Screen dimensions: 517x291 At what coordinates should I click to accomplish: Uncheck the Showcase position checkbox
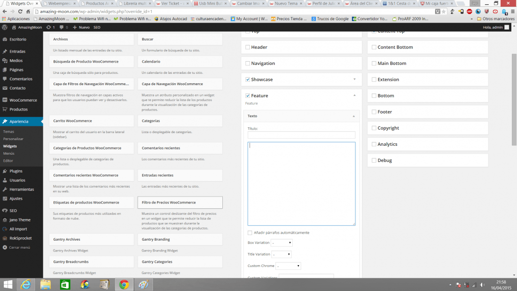click(248, 79)
